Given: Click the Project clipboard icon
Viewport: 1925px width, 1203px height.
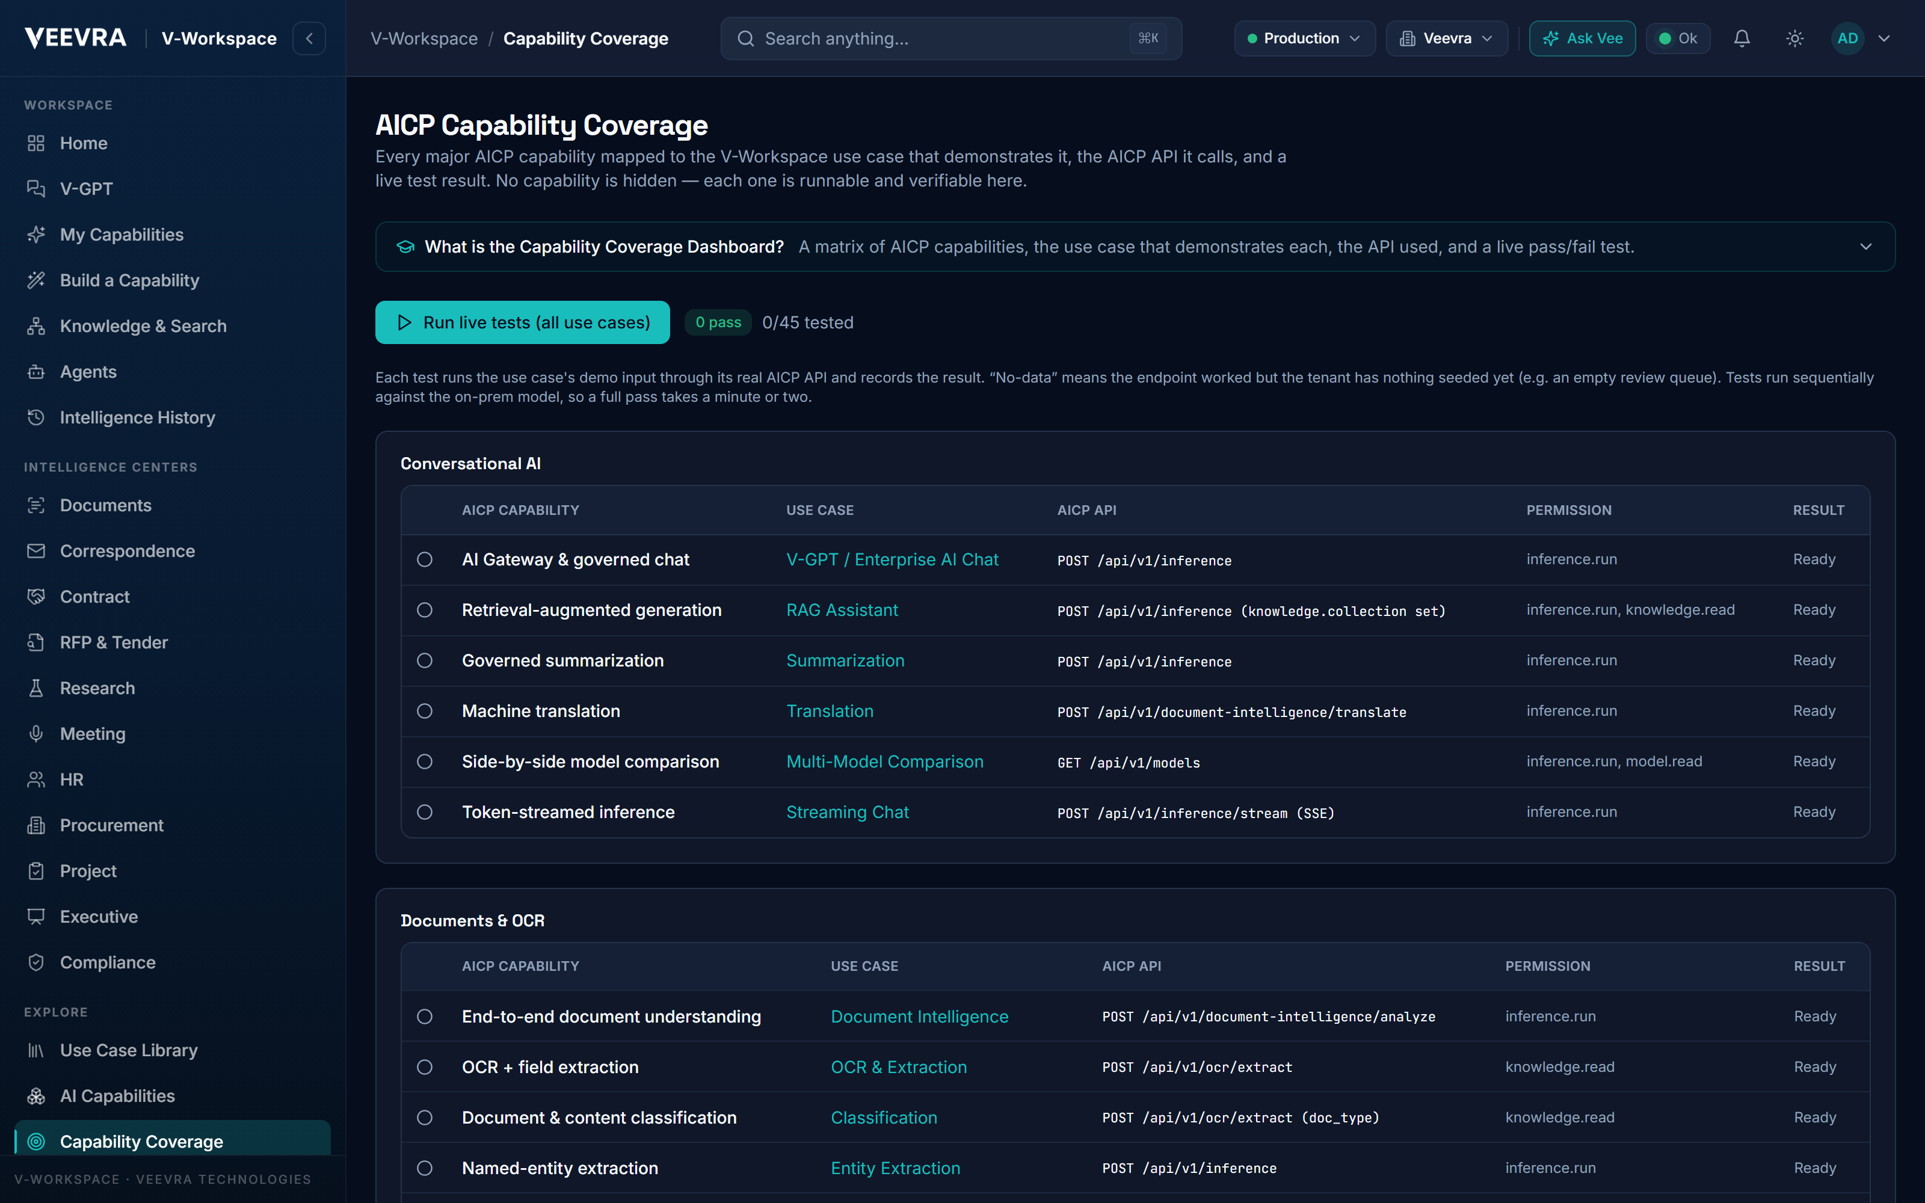Looking at the screenshot, I should (36, 871).
